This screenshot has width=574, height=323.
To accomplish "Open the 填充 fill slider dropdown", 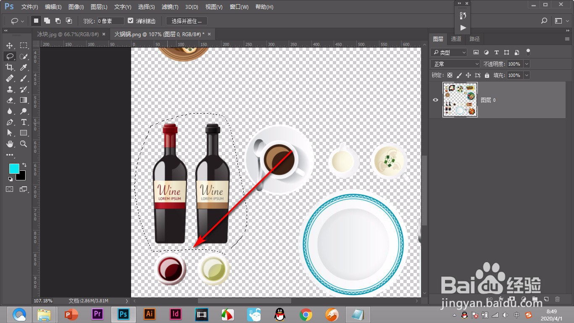I will (x=527, y=75).
